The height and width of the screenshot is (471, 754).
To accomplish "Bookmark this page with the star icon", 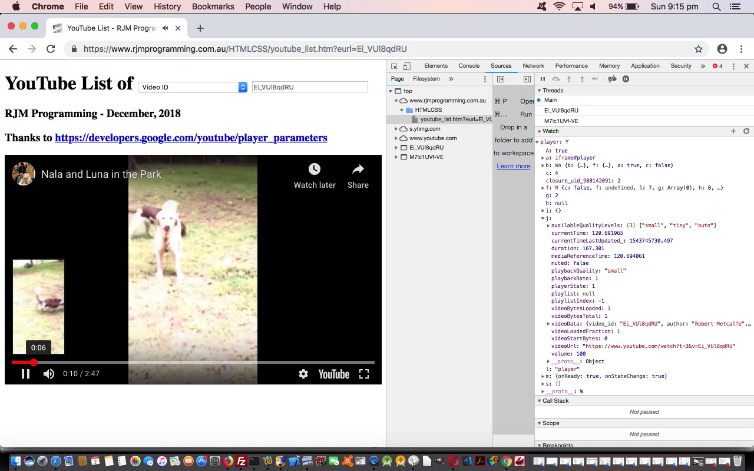I will point(699,49).
